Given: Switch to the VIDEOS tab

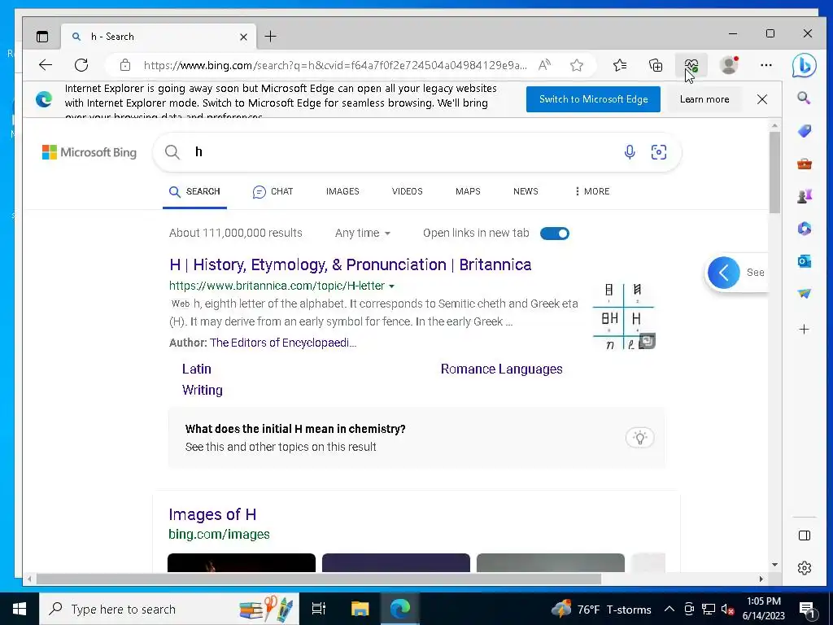Looking at the screenshot, I should tap(407, 191).
